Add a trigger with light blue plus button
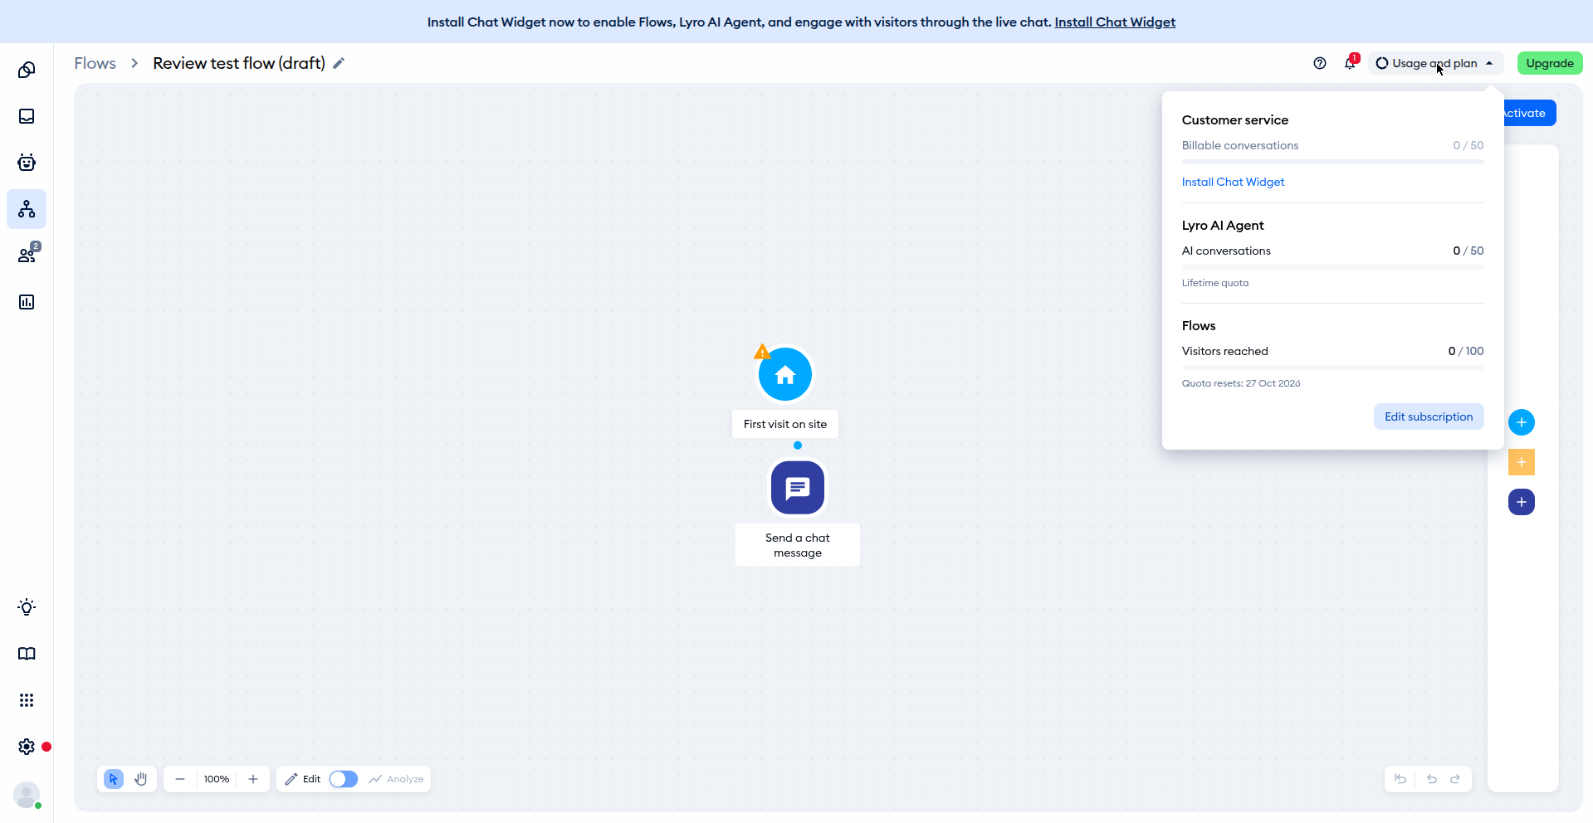This screenshot has height=823, width=1593. click(x=1522, y=422)
